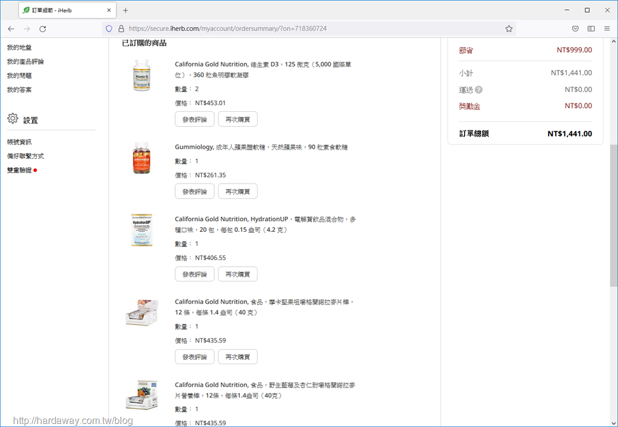This screenshot has height=427, width=618.
Task: Open HydrationUP electrolyte drink mix title
Action: coord(266,224)
